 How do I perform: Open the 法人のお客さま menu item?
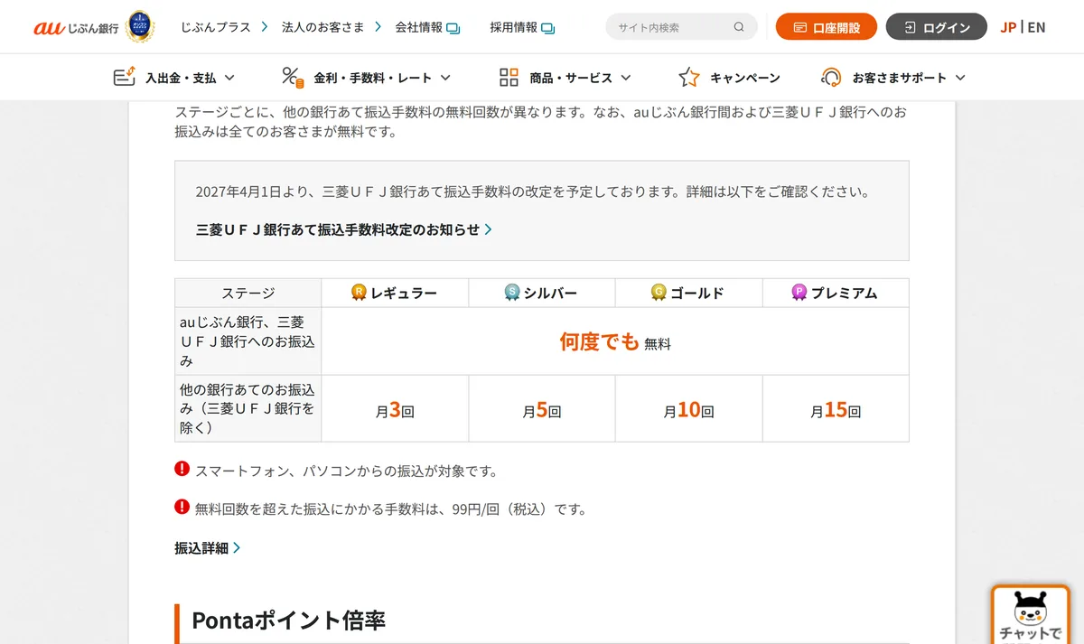point(322,27)
